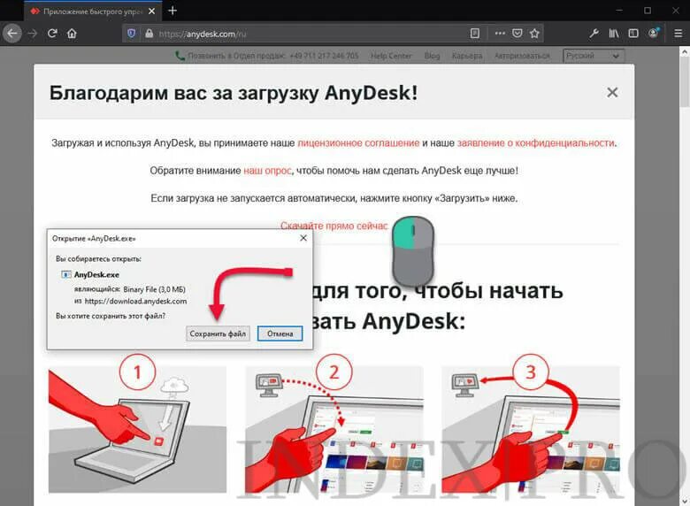Image resolution: width=690 pixels, height=506 pixels.
Task: Open the лицензионное соглашение link
Action: [358, 143]
